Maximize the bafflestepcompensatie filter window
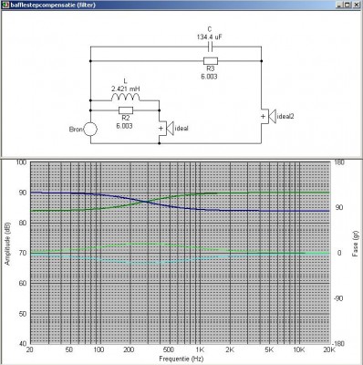This screenshot has width=363, height=365. point(347,5)
